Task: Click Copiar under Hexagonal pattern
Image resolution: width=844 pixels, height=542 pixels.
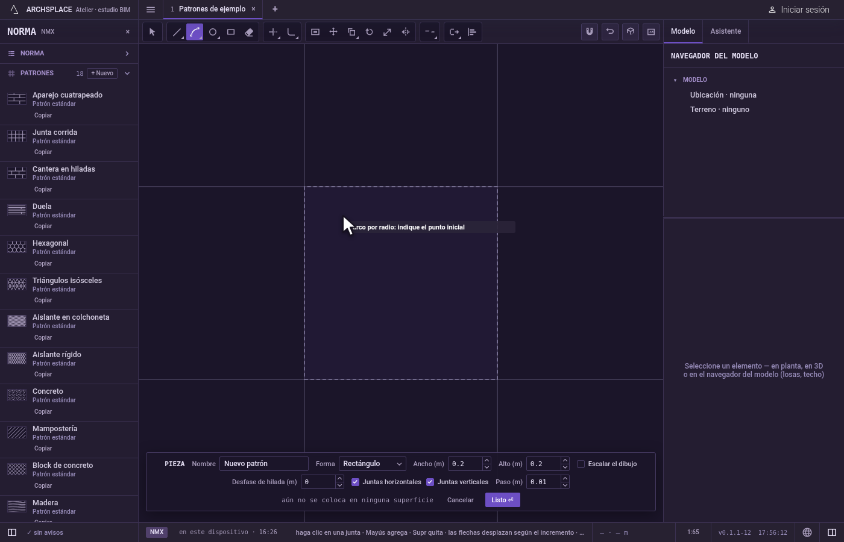Action: (x=43, y=263)
